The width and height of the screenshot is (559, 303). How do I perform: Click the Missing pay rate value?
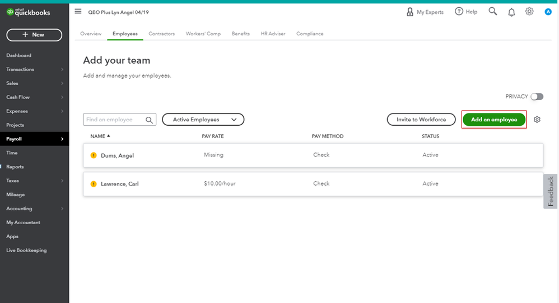pos(213,155)
